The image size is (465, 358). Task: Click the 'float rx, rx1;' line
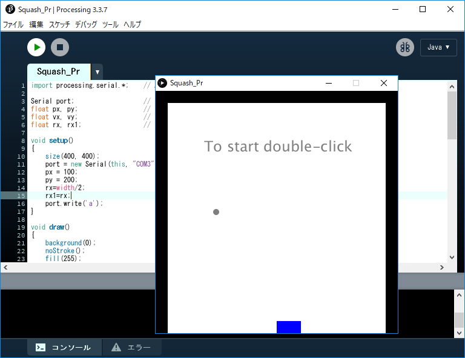point(56,125)
